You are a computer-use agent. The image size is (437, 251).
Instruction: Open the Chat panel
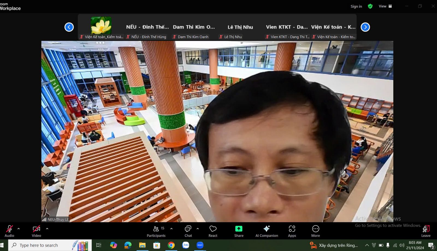pyautogui.click(x=188, y=231)
